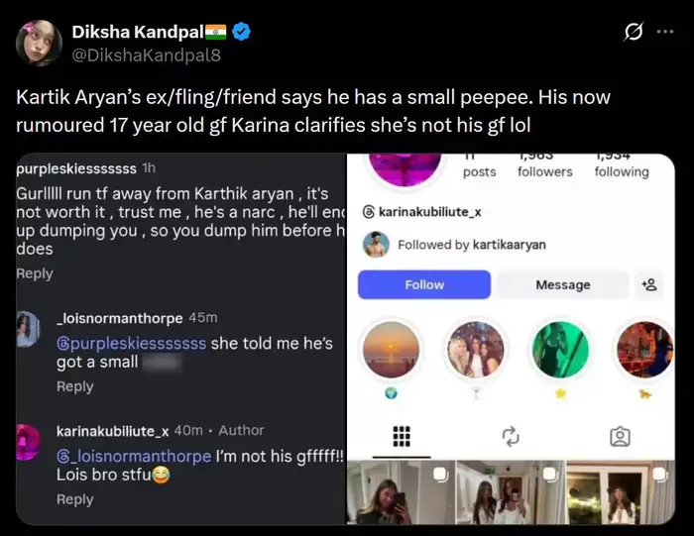The image size is (694, 536).
Task: Click karinakubiliute_x's pink comment avatar
Action: coord(29,441)
